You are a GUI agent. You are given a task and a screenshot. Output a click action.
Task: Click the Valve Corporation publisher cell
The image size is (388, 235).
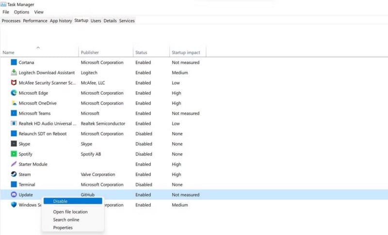coord(98,174)
